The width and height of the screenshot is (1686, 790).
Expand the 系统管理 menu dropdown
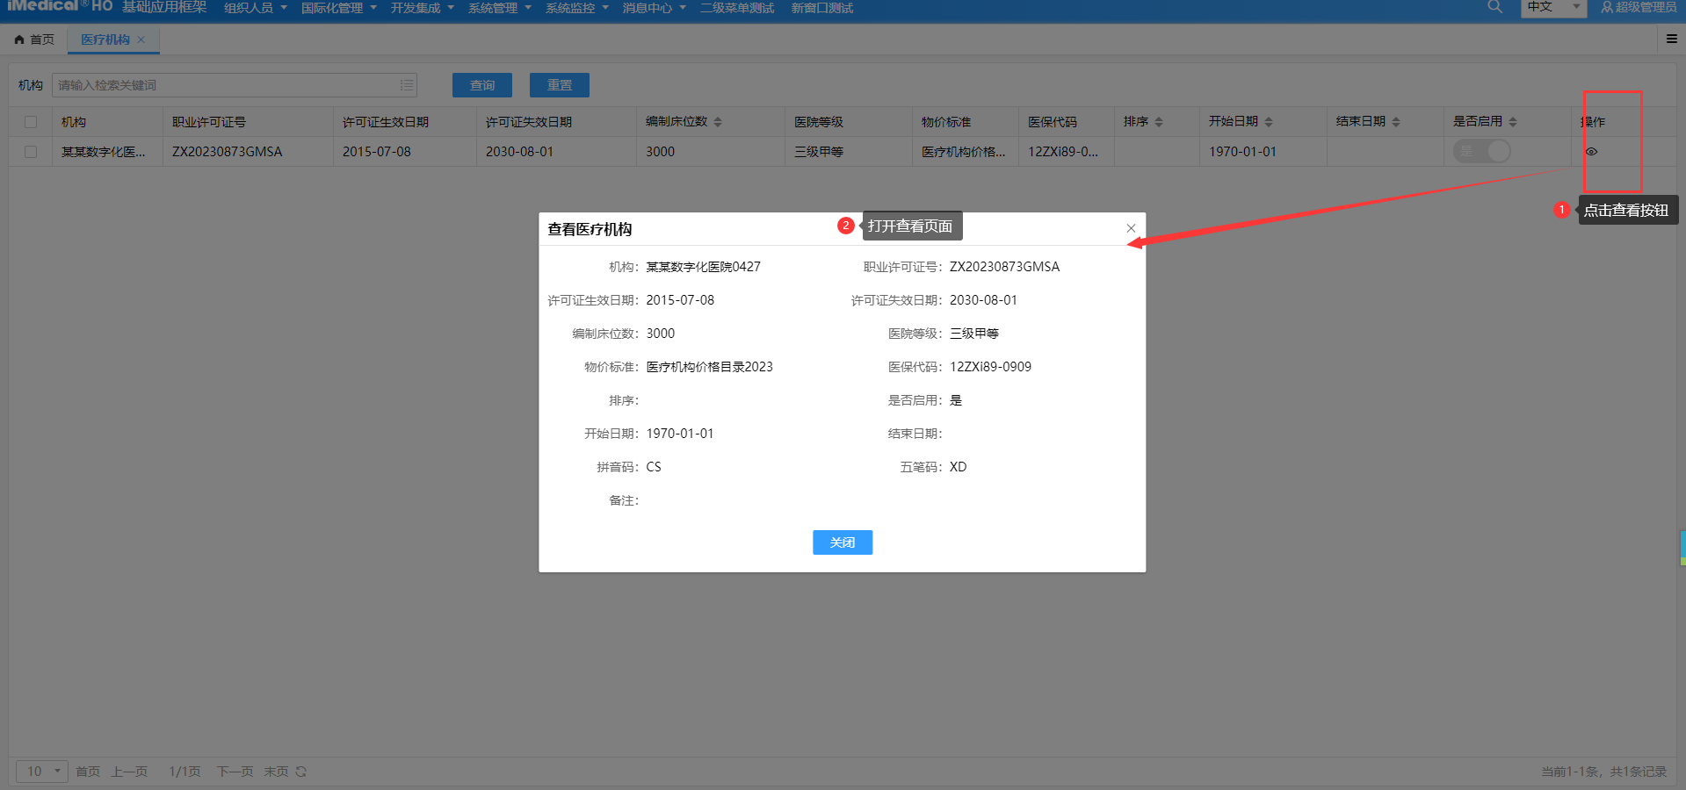pyautogui.click(x=499, y=8)
